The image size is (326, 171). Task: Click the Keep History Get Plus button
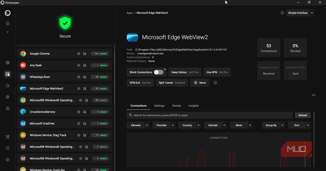click(185, 72)
